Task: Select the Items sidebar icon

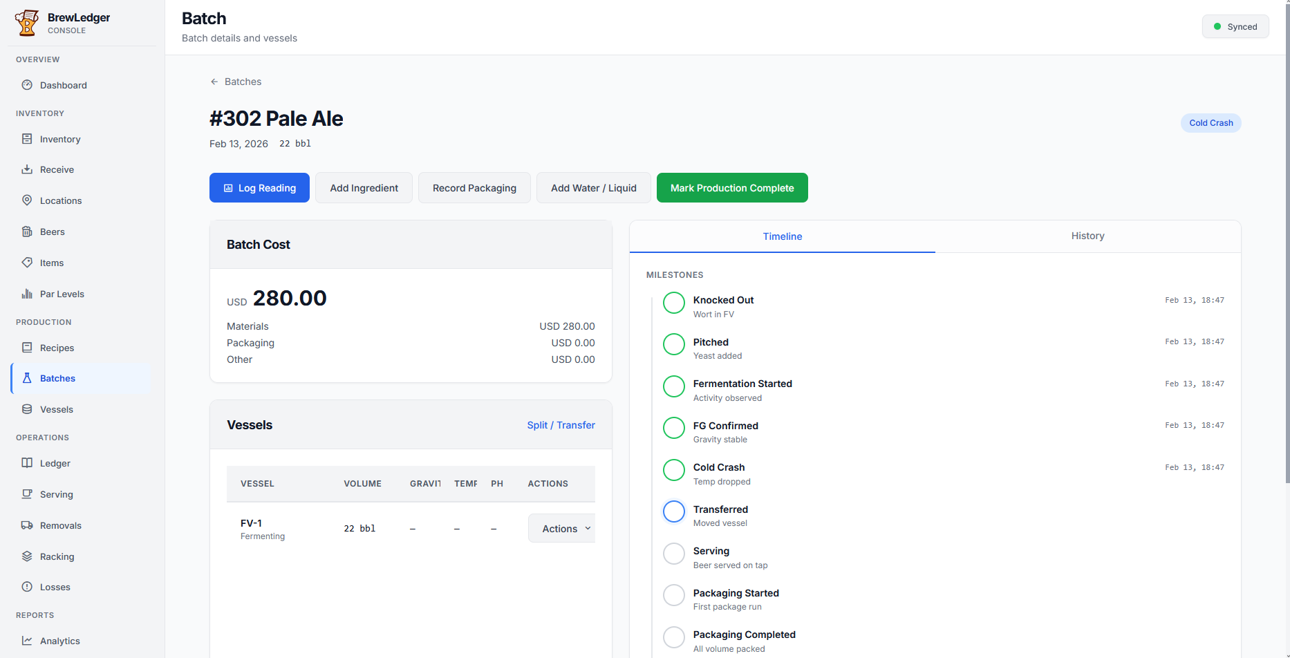Action: point(27,263)
